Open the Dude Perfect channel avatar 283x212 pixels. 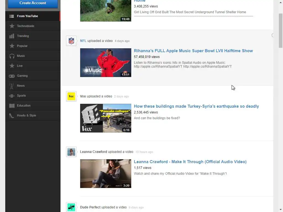[x=71, y=207]
